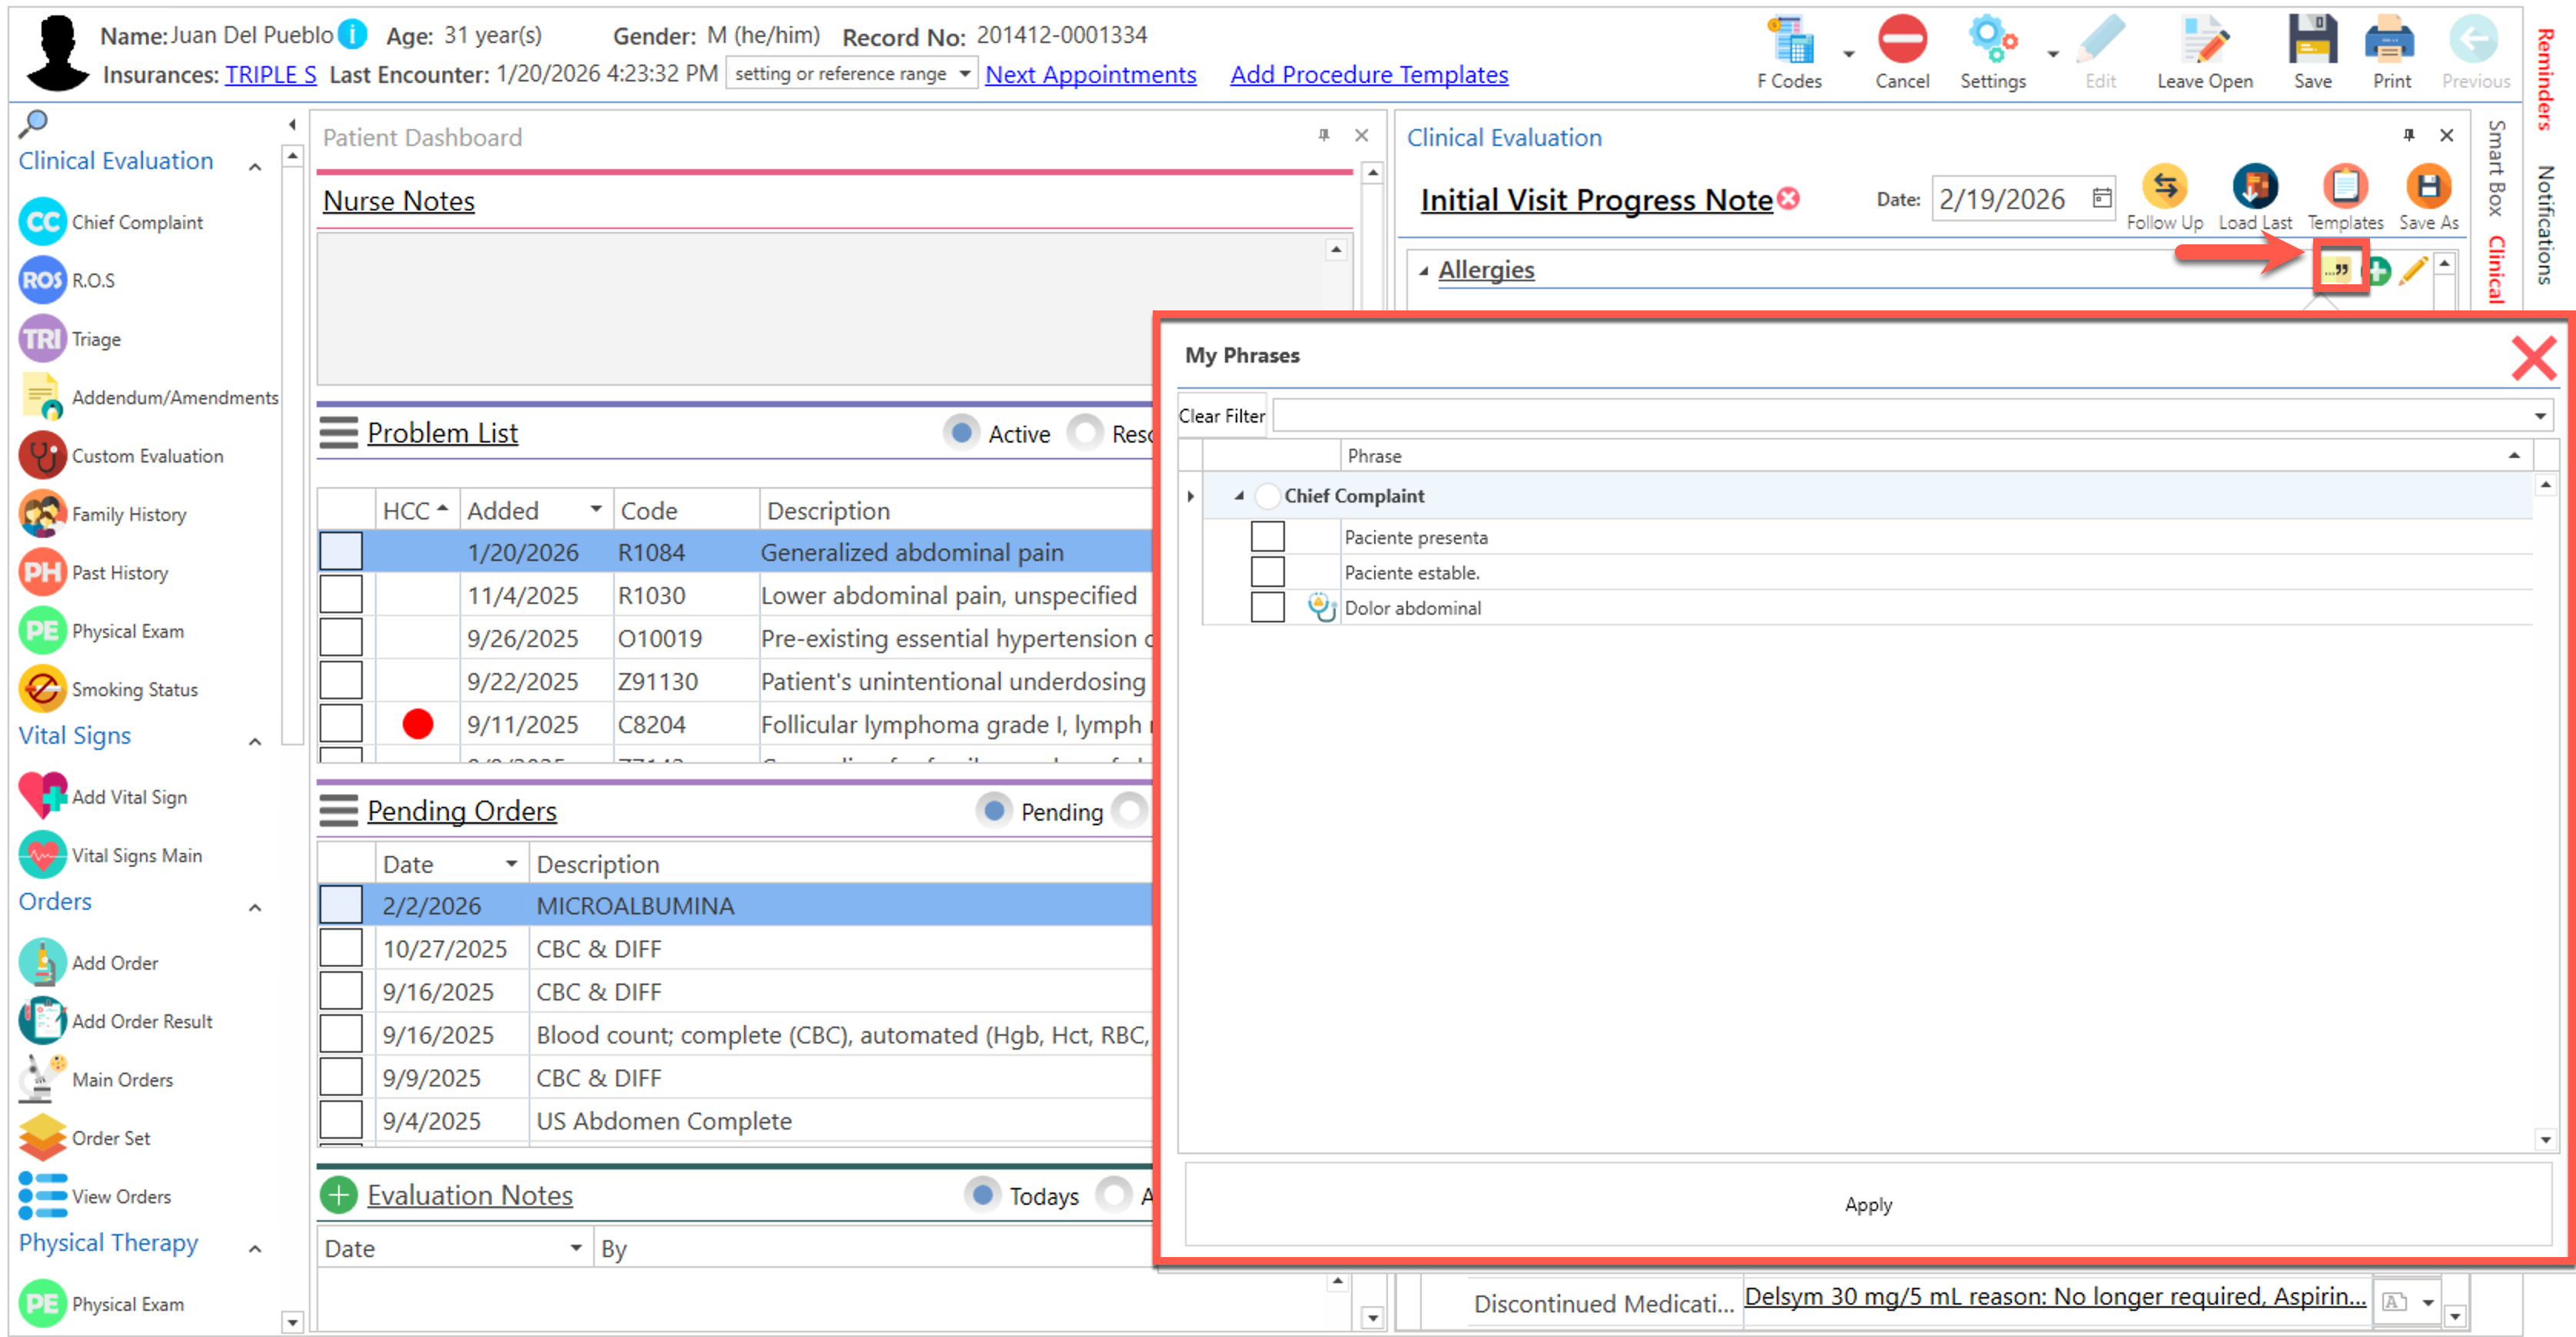
Task: Open the Next Appointments link
Action: tap(1090, 74)
